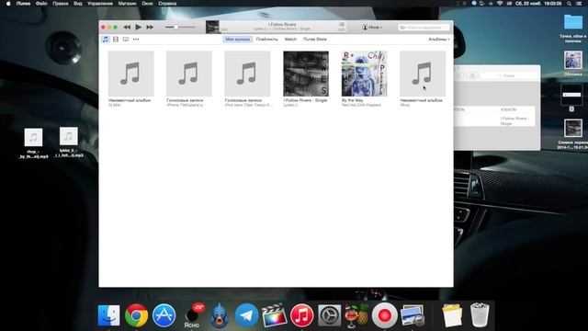This screenshot has height=331, width=588.
Task: Skip back to the previous track
Action: point(127,27)
